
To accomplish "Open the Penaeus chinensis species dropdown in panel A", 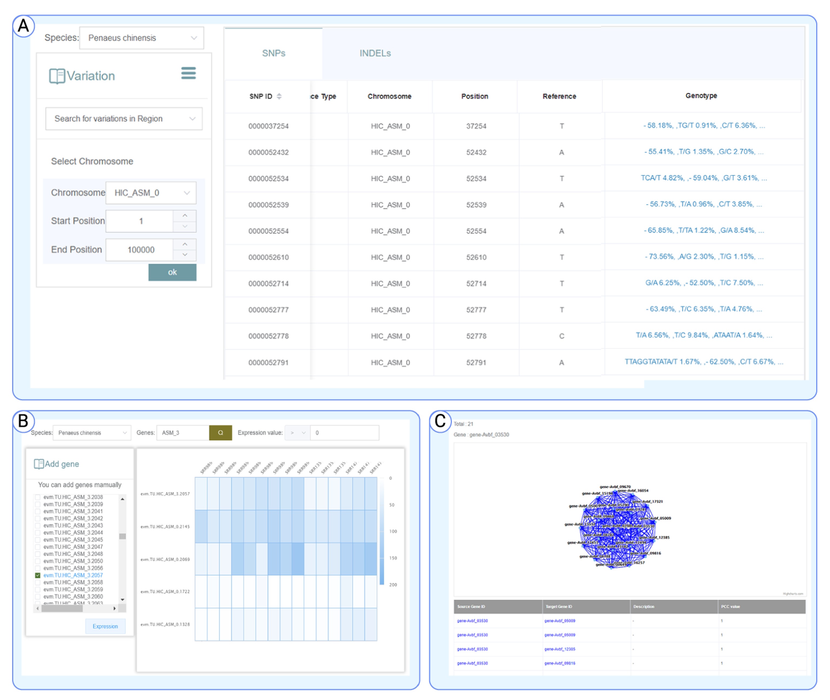I will [x=142, y=38].
